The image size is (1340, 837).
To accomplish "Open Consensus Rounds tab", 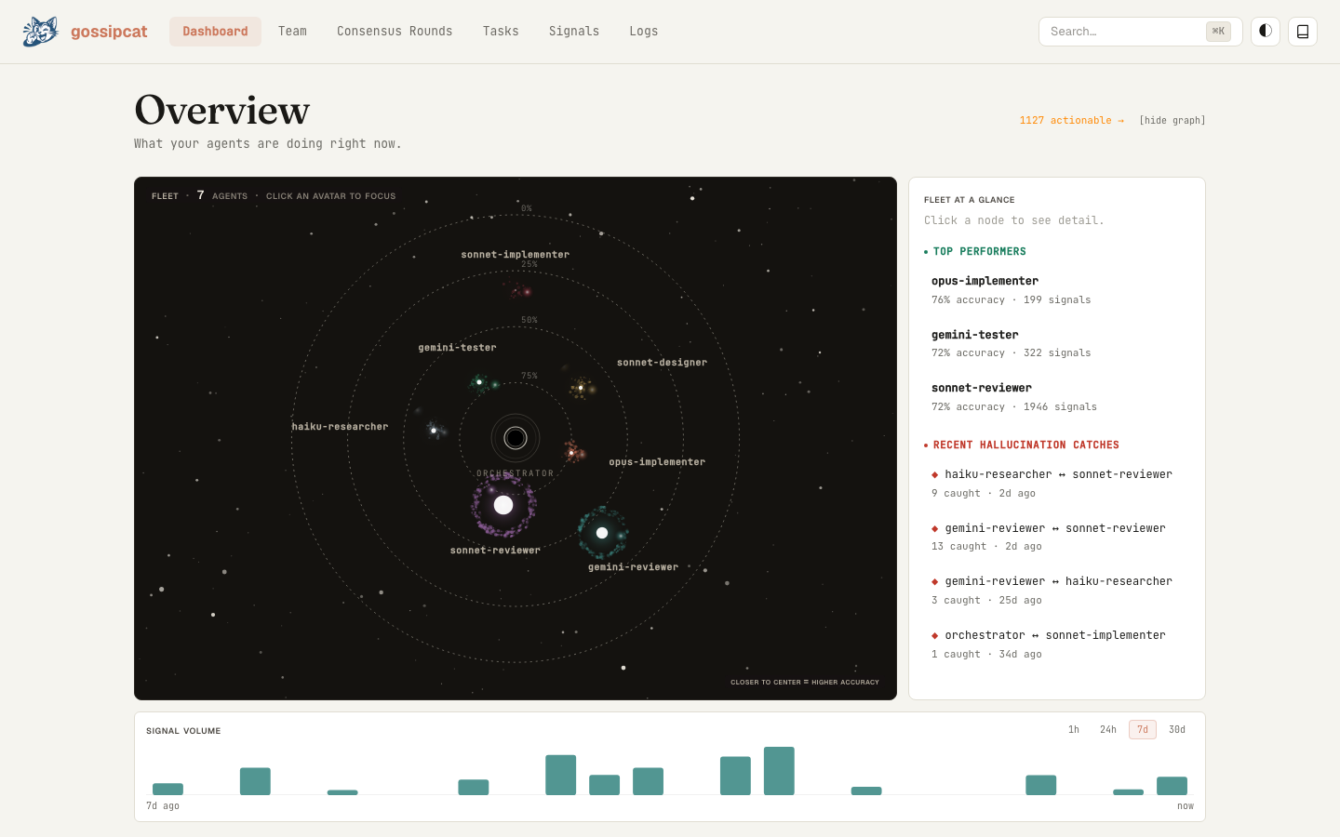I will tap(395, 32).
